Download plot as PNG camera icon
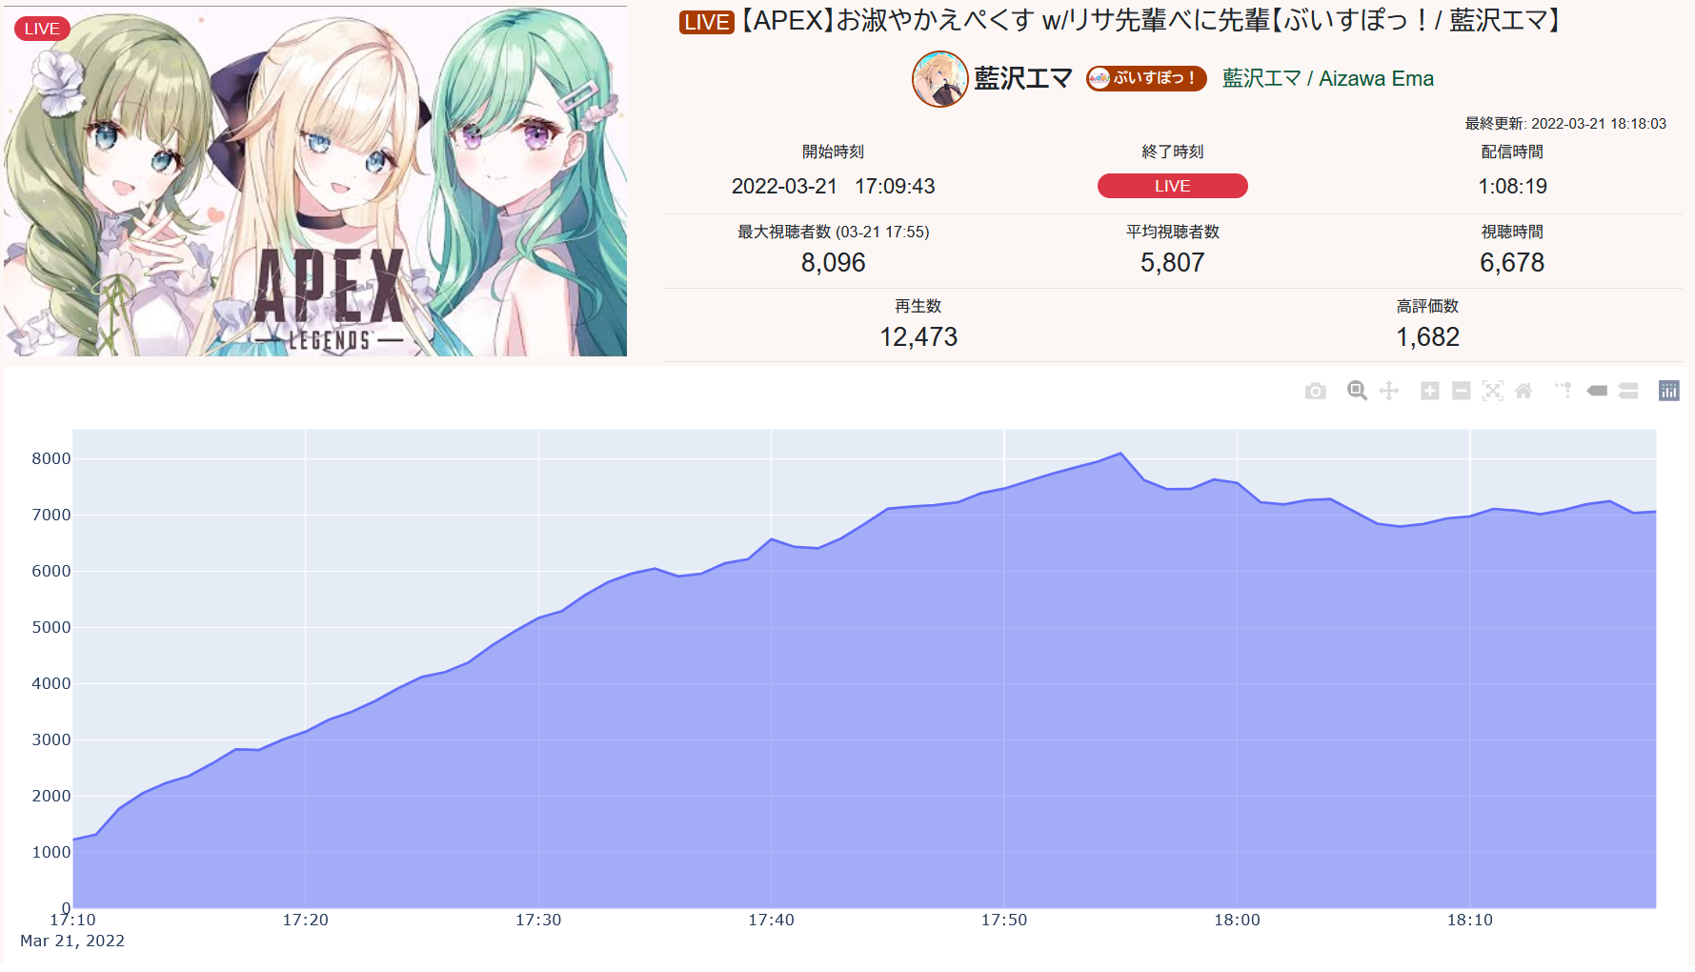Screen dimensions: 1695x972 pos(1315,391)
